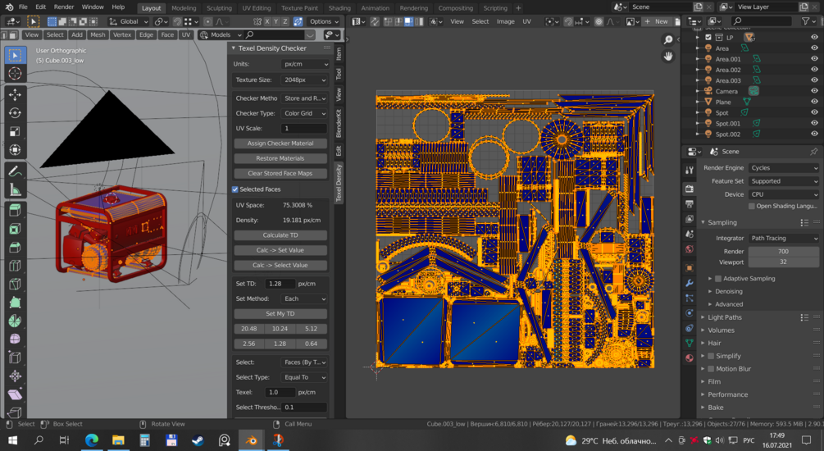Click the zoom magnifier in the UV editor
824x451 pixels.
tap(668, 40)
